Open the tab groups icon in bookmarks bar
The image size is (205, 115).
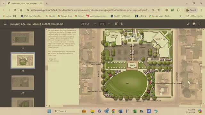coord(14,16)
